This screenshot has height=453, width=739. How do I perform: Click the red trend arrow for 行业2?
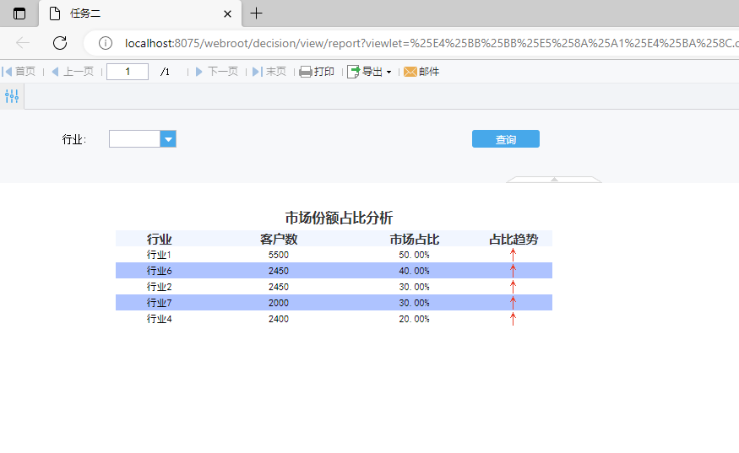(513, 287)
